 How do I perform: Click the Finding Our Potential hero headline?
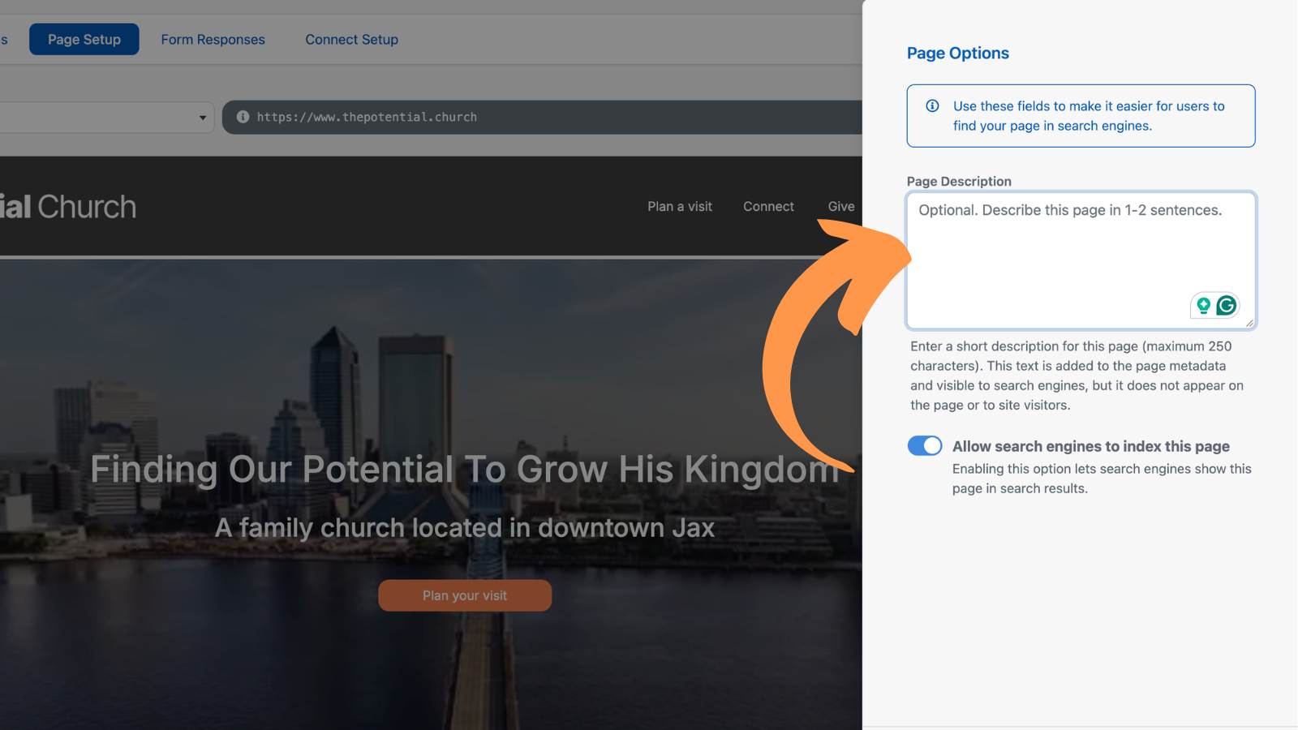(x=465, y=470)
